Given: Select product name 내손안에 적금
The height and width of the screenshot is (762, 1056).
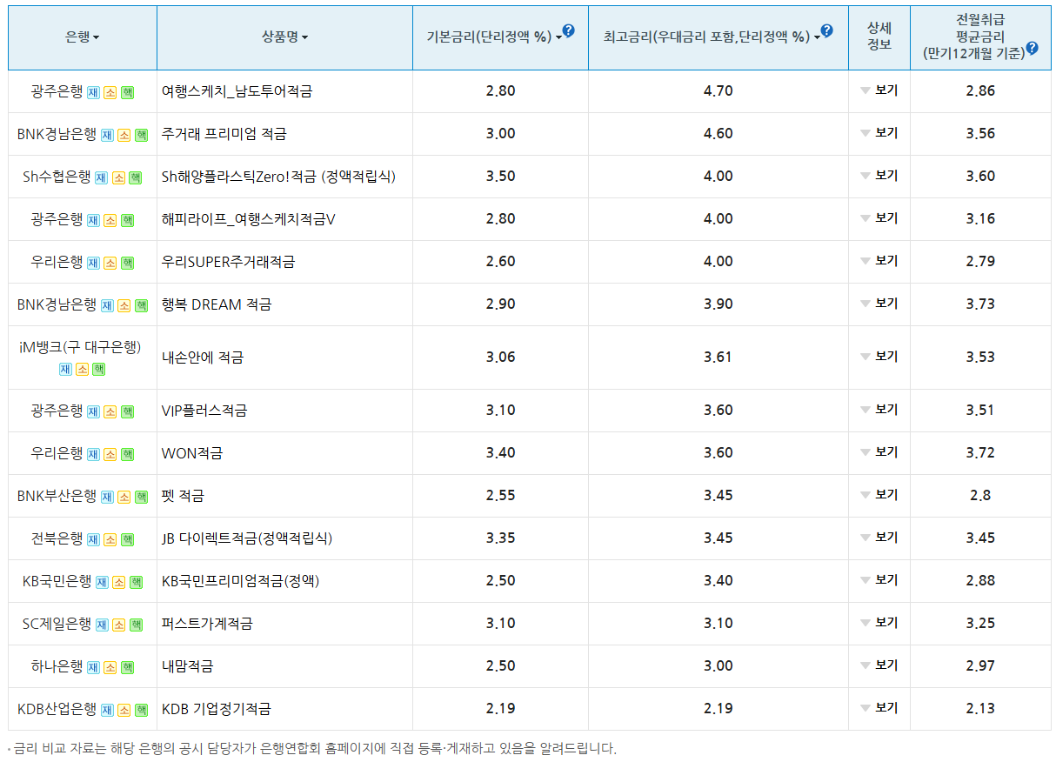Looking at the screenshot, I should tap(203, 358).
